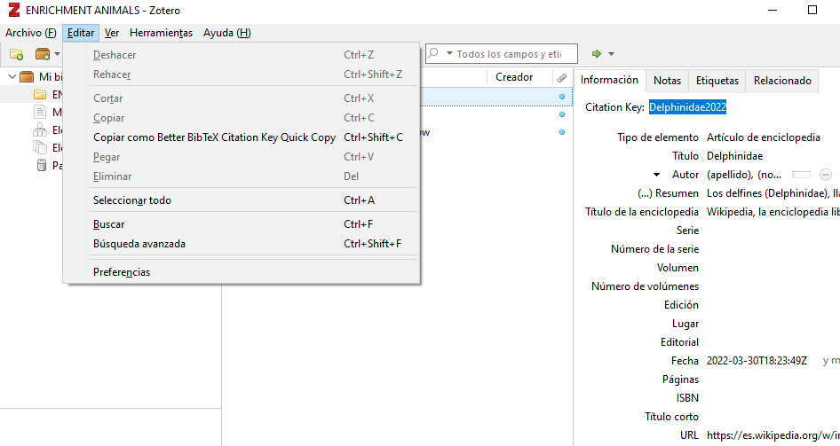Open the Archivo menu
Image resolution: width=840 pixels, height=446 pixels.
pyautogui.click(x=30, y=33)
